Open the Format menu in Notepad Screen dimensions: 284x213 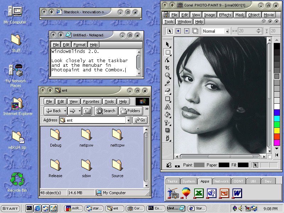coord(79,45)
